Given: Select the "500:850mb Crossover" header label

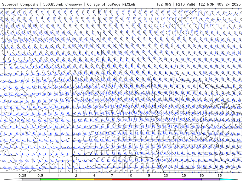Looking at the screenshot, I should coord(63,4).
